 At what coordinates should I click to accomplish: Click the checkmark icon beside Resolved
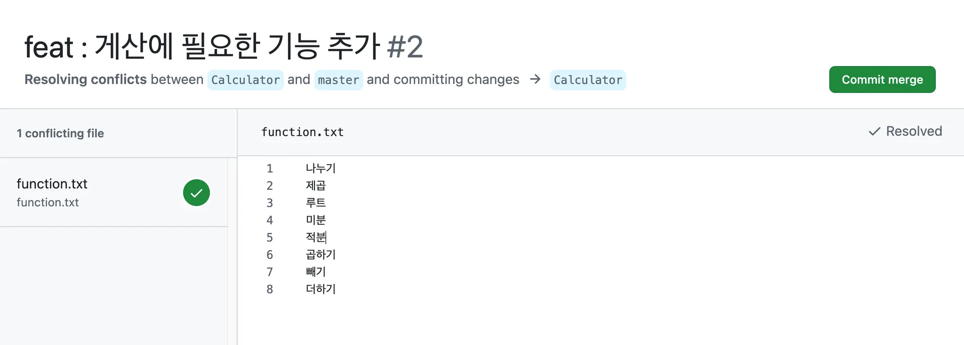(874, 132)
